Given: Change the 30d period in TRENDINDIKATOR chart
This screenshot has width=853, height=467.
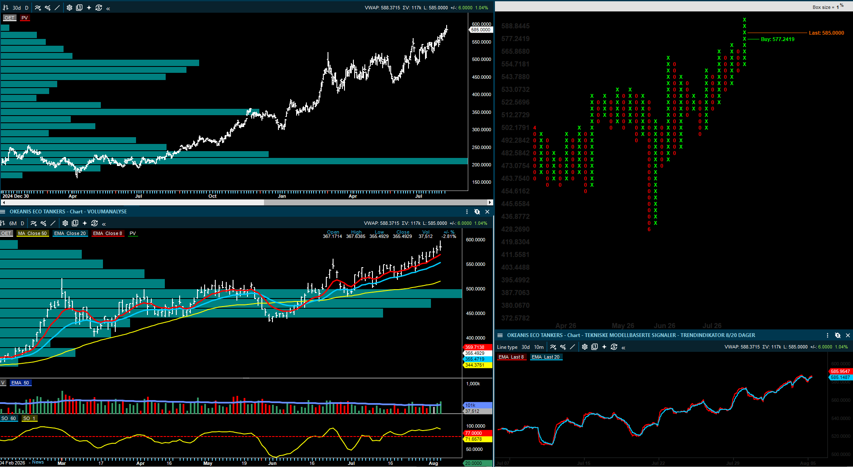Looking at the screenshot, I should tap(525, 347).
